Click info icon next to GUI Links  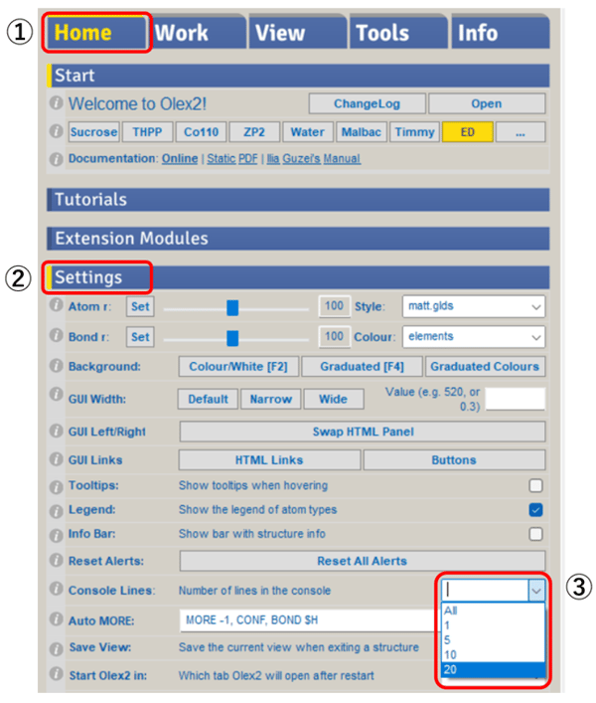click(x=56, y=459)
